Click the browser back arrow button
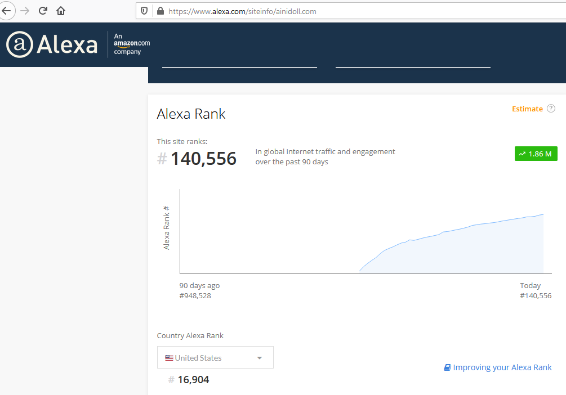Image resolution: width=566 pixels, height=395 pixels. point(6,11)
